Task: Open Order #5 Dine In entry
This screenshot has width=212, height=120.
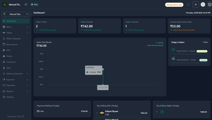Action: click(189, 51)
